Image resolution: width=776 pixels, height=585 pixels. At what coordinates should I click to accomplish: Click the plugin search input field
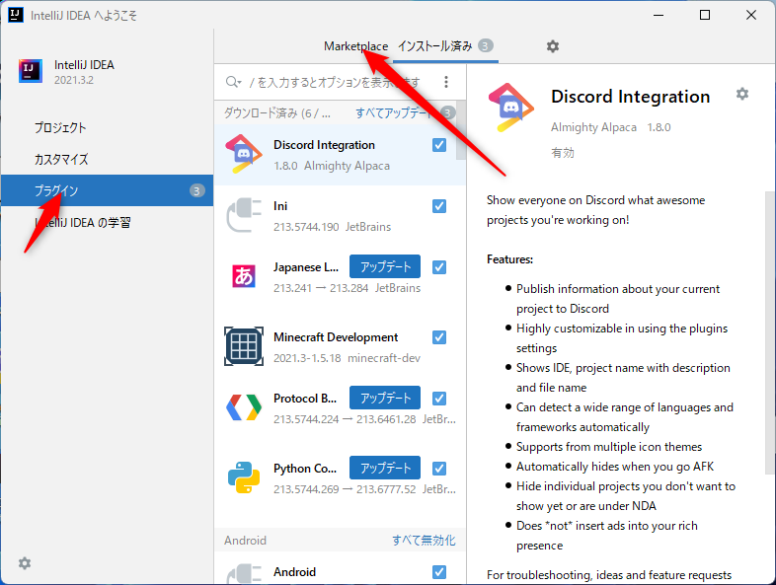pyautogui.click(x=336, y=82)
